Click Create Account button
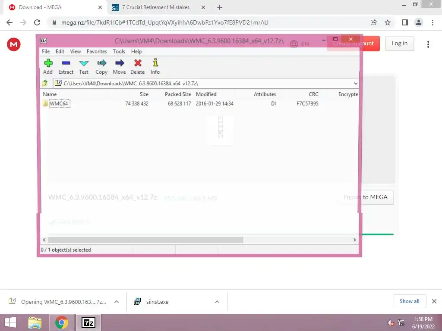Viewport: 442px width, 331px height. point(353,44)
